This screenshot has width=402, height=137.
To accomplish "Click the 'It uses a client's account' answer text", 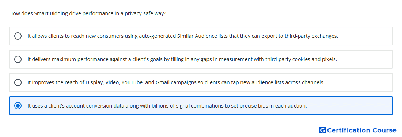I will coord(167,106).
